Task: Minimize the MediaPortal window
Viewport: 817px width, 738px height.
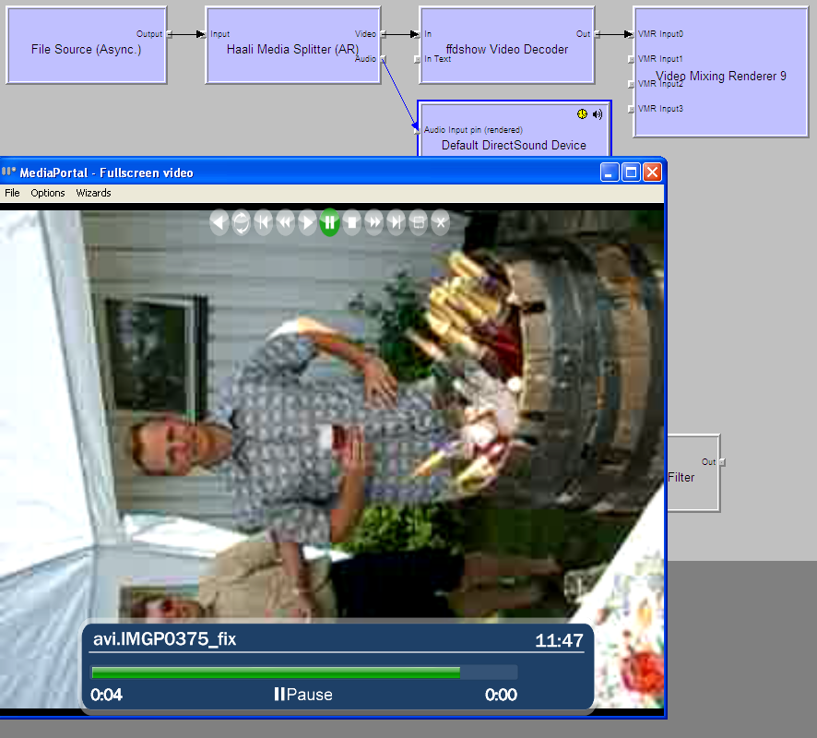Action: click(x=610, y=172)
